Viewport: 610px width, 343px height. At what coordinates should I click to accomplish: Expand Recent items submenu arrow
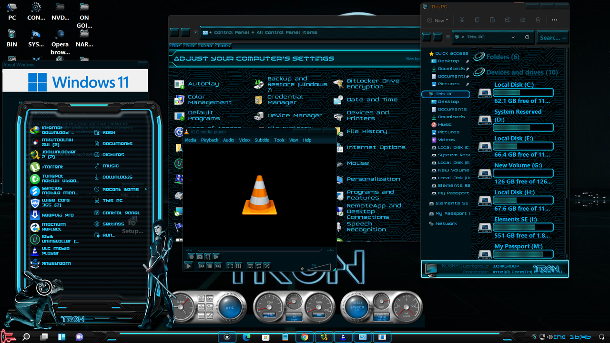coord(146,189)
